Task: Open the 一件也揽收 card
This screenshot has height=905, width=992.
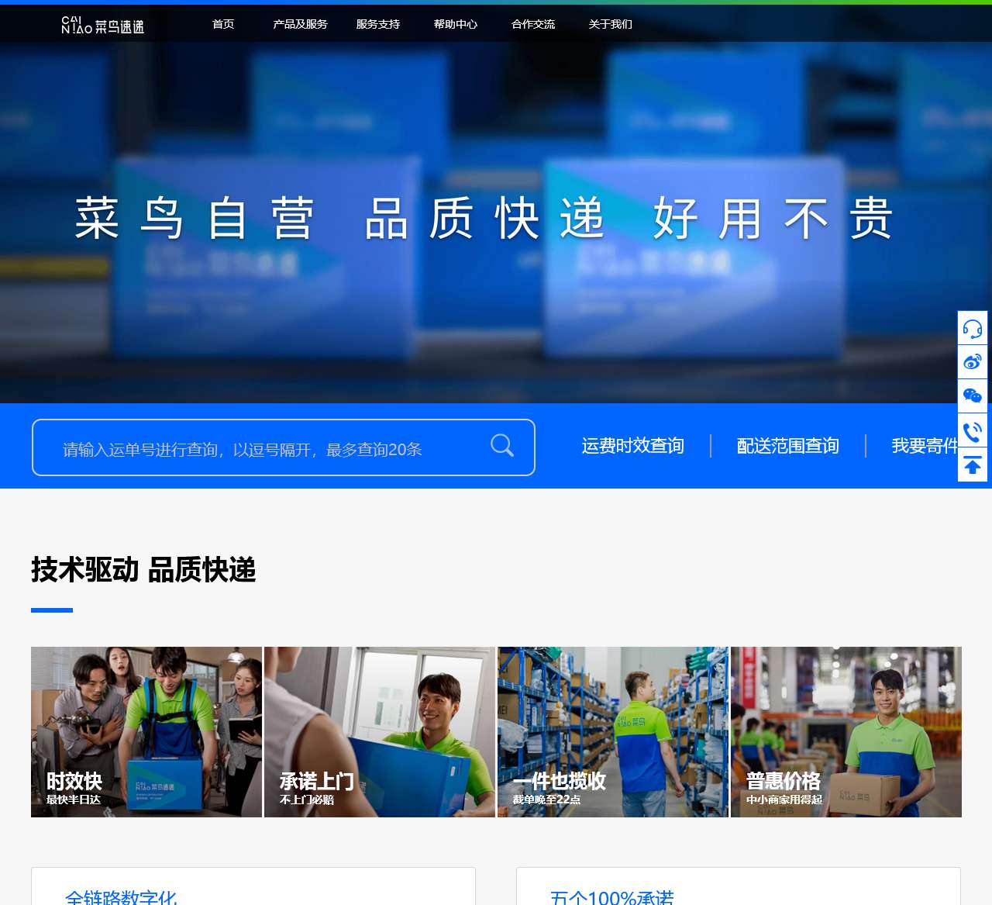Action: [613, 732]
